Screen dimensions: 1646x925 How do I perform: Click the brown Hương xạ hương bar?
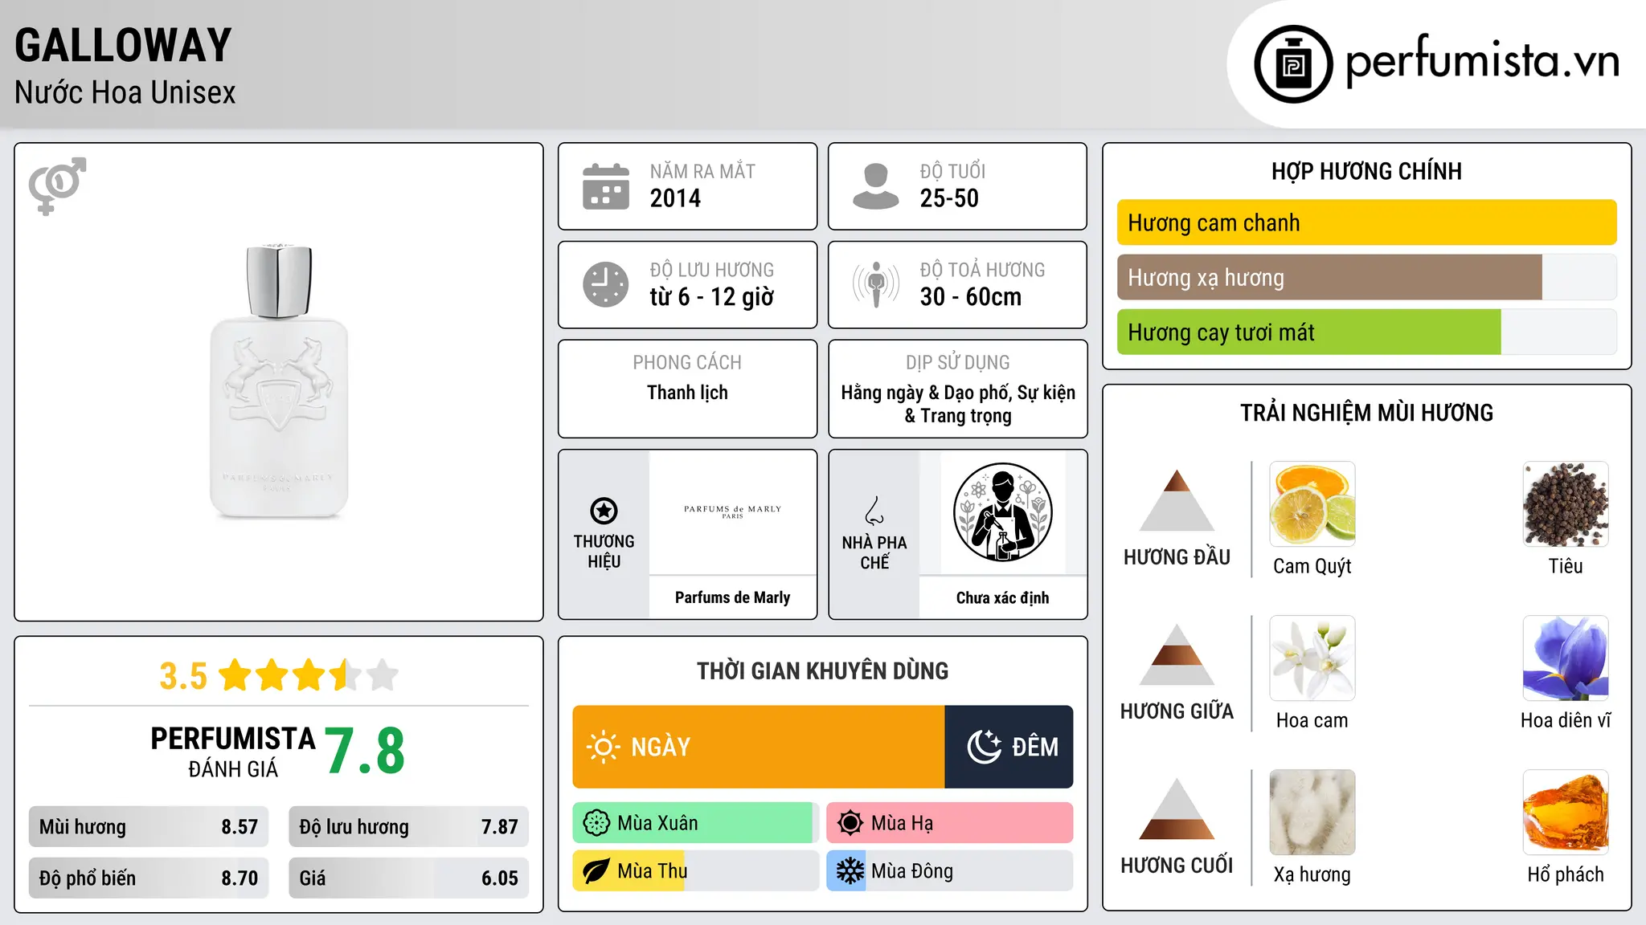tap(1329, 277)
